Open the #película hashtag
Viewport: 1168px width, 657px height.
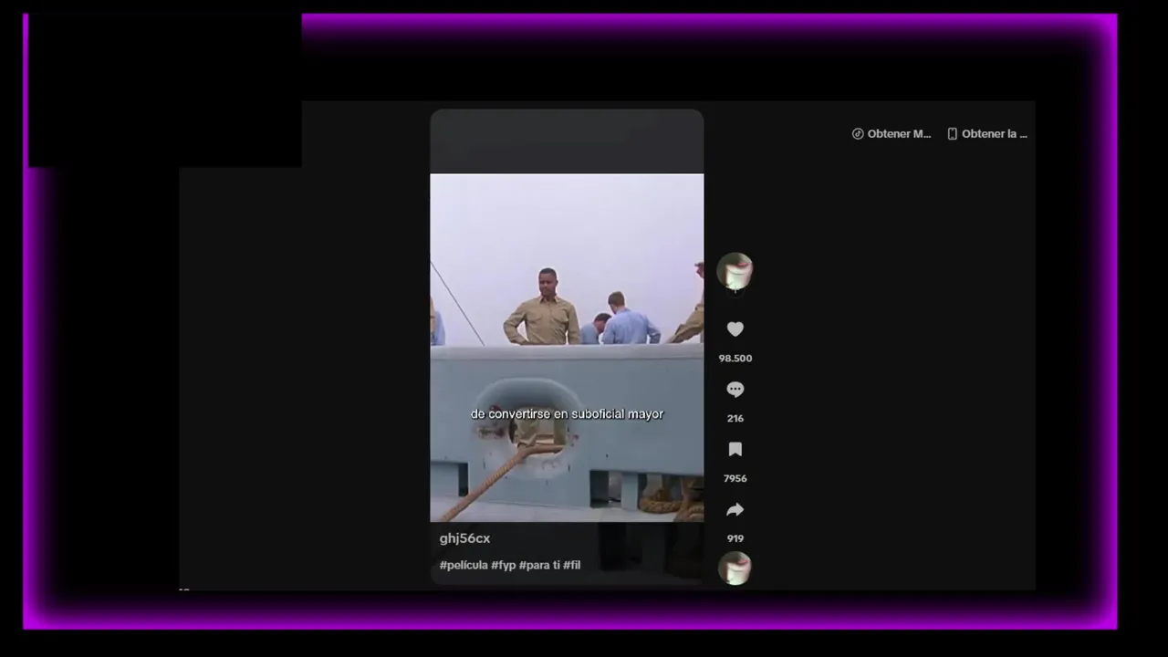464,565
